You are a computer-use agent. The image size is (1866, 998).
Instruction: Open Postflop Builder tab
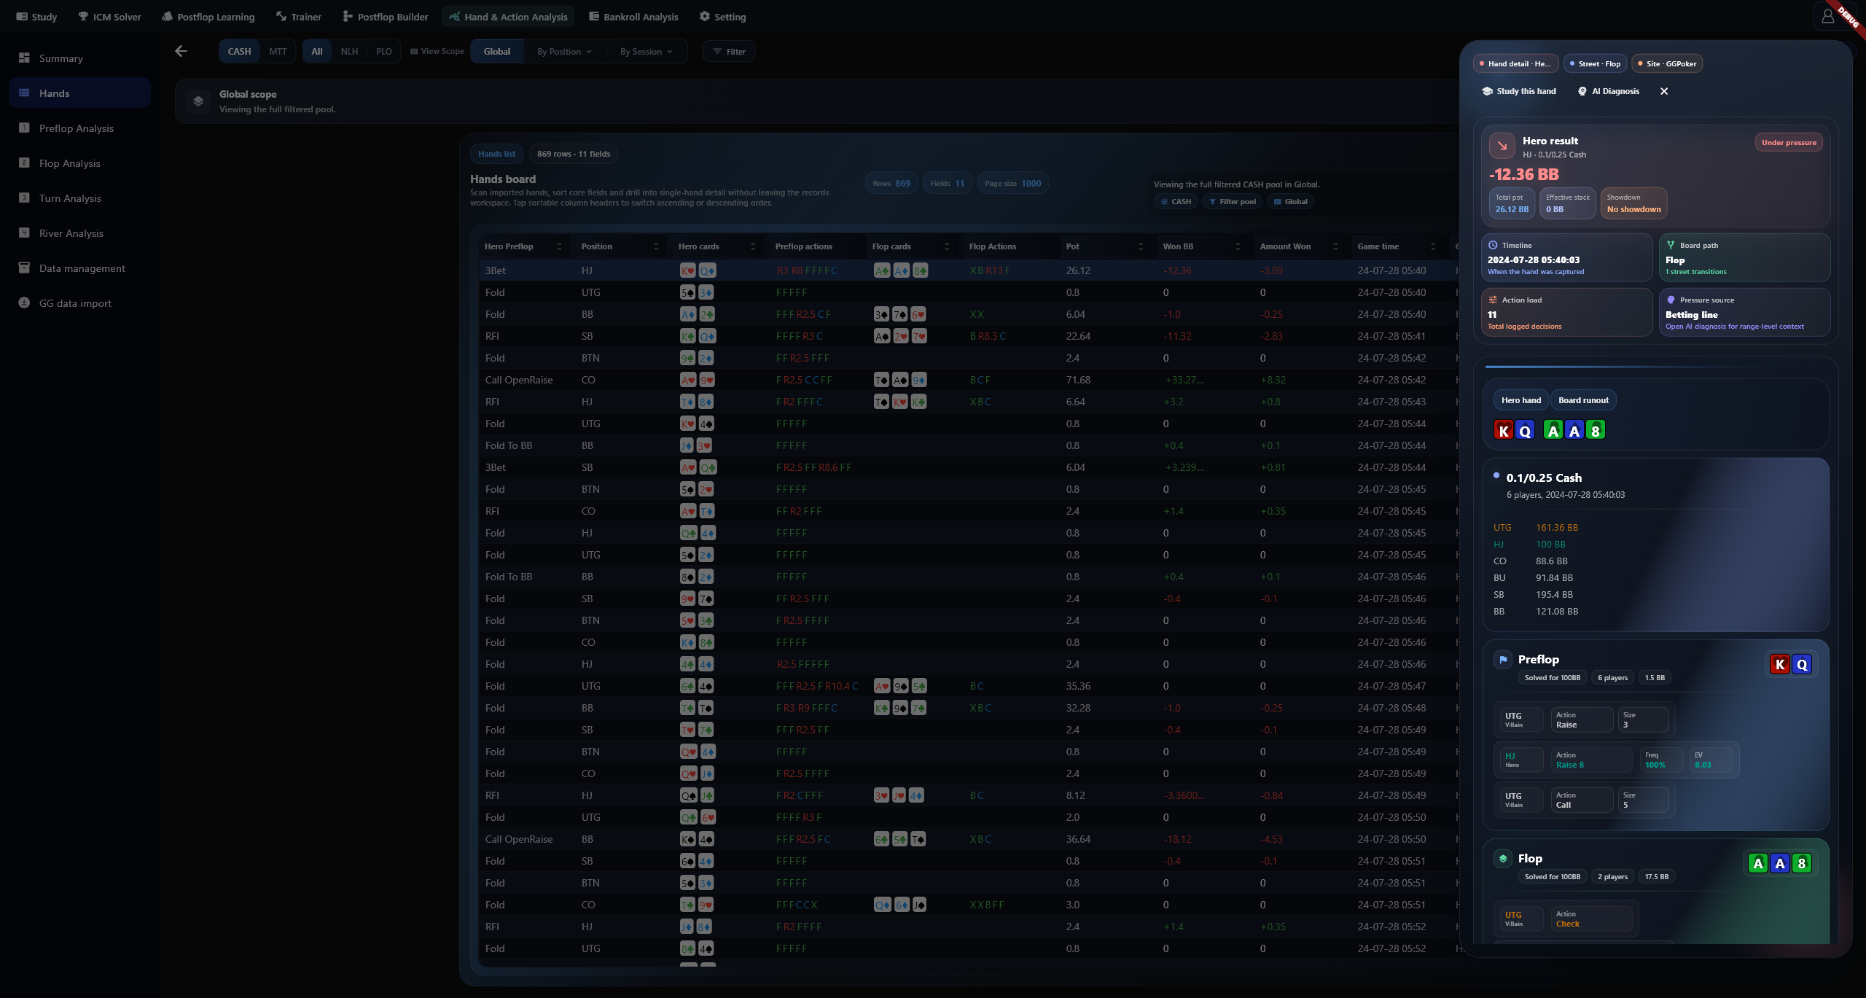(386, 17)
